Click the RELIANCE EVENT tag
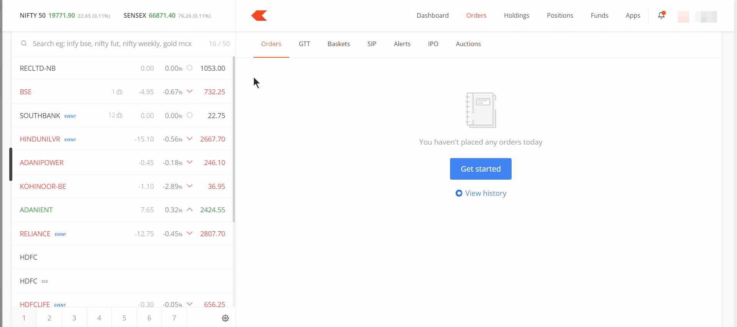The width and height of the screenshot is (737, 327). (x=60, y=235)
